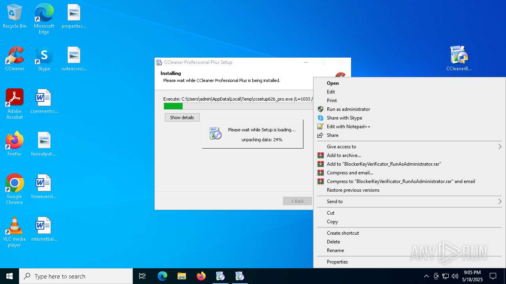Select the commentss Word document on desktop
The height and width of the screenshot is (284, 506).
44,102
